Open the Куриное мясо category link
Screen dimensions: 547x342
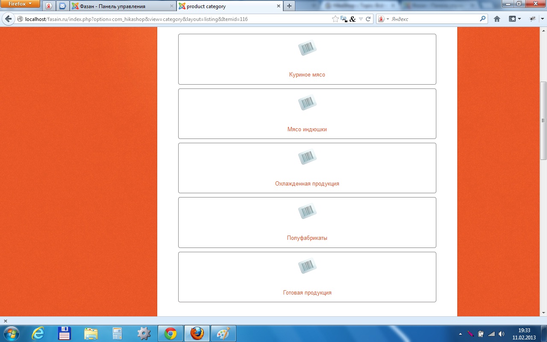(x=307, y=75)
